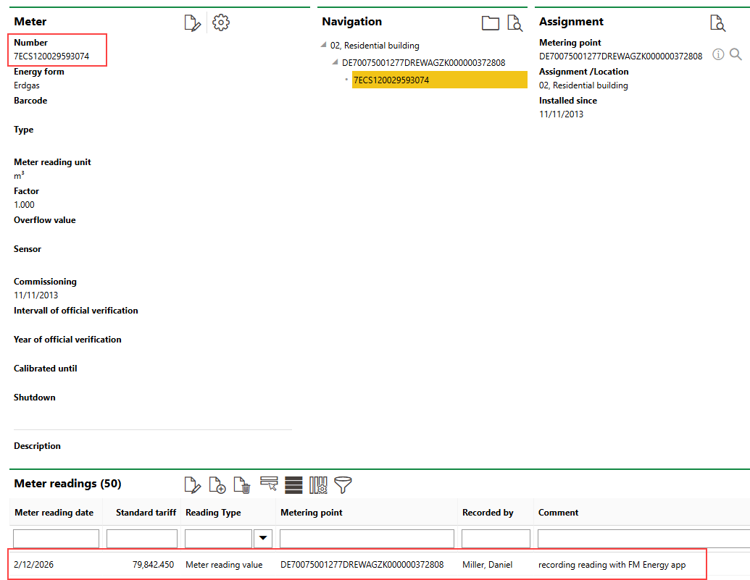
Task: Delete the selected meter reading
Action: click(243, 485)
